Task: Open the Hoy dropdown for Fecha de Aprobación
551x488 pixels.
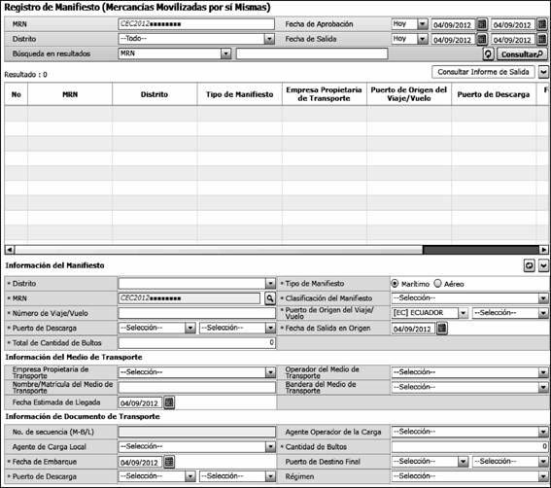Action: tap(423, 24)
